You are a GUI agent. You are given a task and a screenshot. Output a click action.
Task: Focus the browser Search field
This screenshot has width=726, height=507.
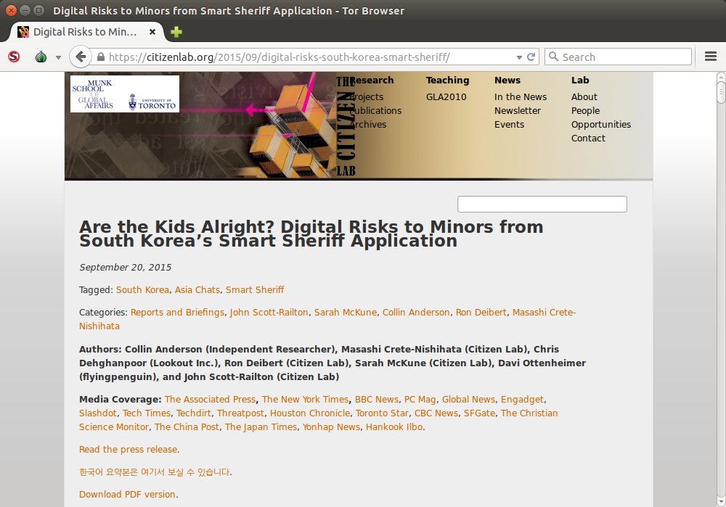(x=618, y=57)
